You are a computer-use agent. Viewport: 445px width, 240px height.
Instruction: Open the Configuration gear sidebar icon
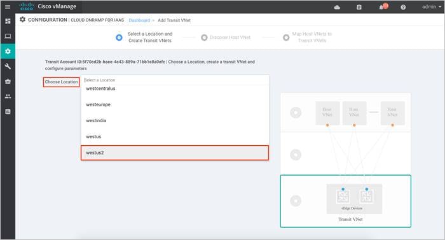point(8,51)
